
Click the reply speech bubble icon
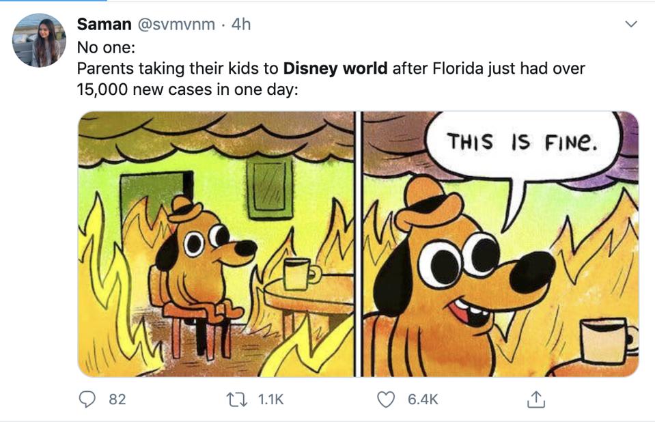tap(87, 399)
